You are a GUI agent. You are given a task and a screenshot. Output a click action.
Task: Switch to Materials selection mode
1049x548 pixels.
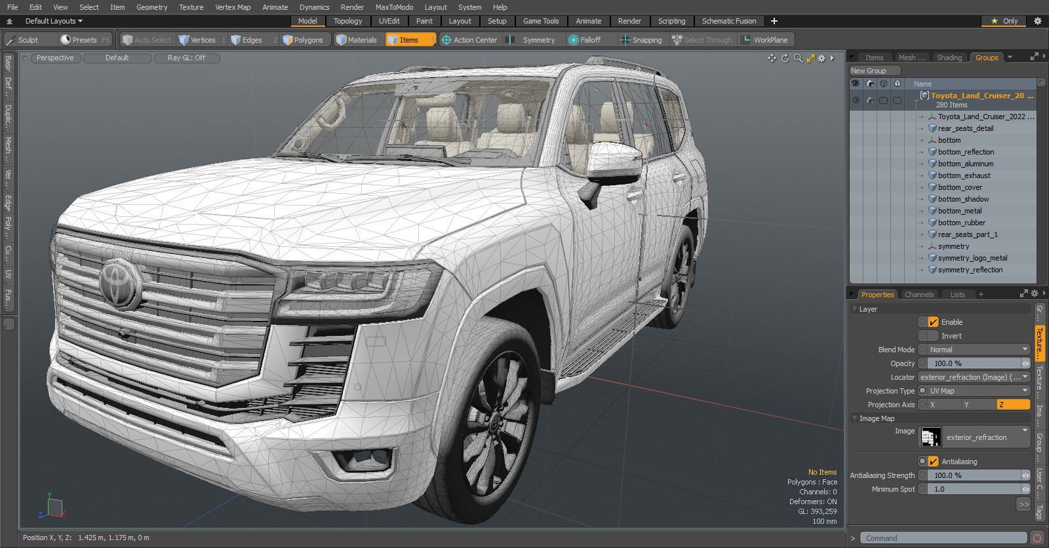357,40
